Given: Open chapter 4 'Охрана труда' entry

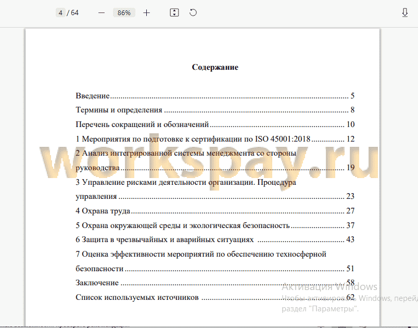Looking at the screenshot, I should coord(215,211).
